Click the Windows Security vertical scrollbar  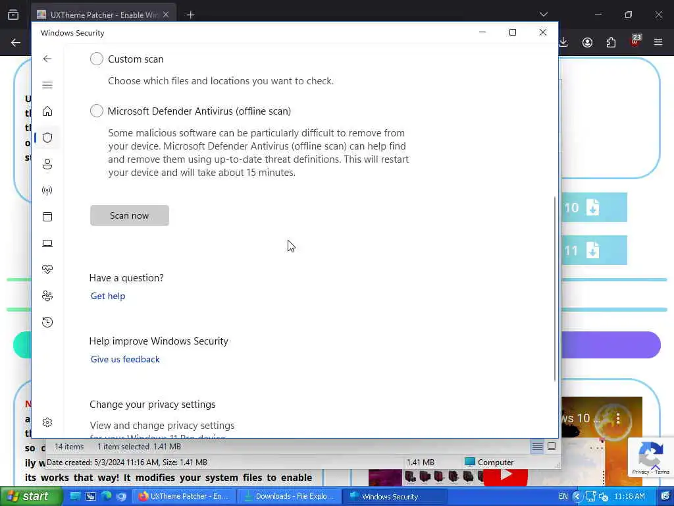(x=554, y=289)
